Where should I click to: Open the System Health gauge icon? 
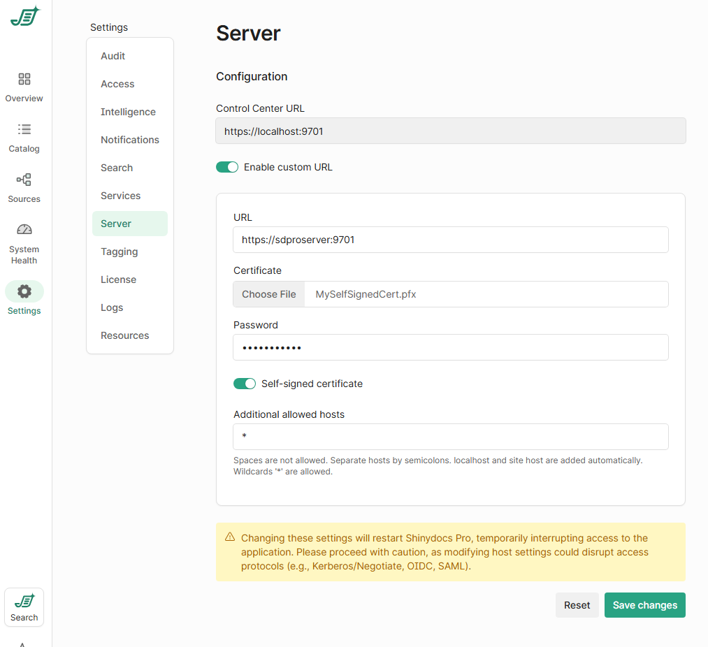tap(24, 230)
